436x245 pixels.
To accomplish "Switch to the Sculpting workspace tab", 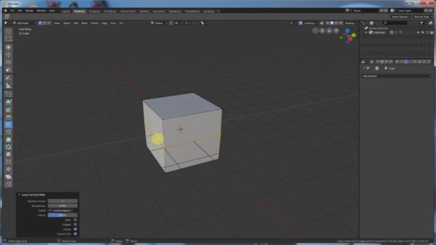I will pyautogui.click(x=94, y=11).
